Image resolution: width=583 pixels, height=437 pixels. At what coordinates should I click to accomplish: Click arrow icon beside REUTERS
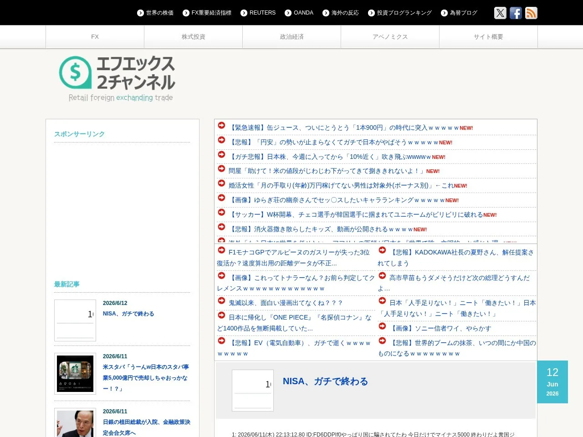(x=244, y=13)
